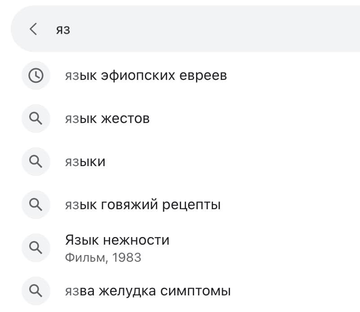Click the magnifier icon beside 'язык говяжий рецепты'
The width and height of the screenshot is (360, 312).
(36, 205)
